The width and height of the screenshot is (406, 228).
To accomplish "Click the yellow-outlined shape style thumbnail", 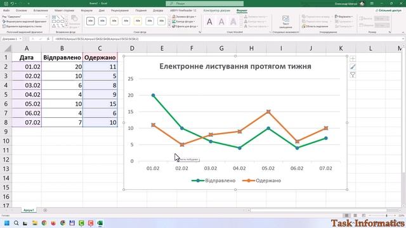I will click(x=138, y=21).
